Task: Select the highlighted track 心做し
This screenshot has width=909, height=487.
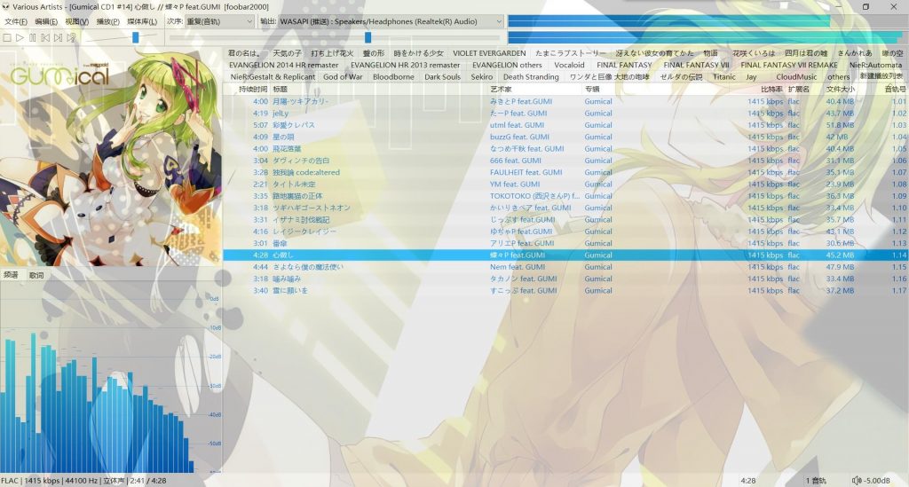Action: coord(565,255)
